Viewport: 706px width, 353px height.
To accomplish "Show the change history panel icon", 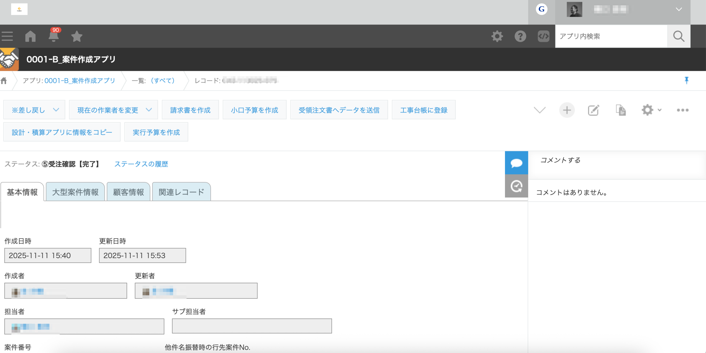I will (x=516, y=186).
